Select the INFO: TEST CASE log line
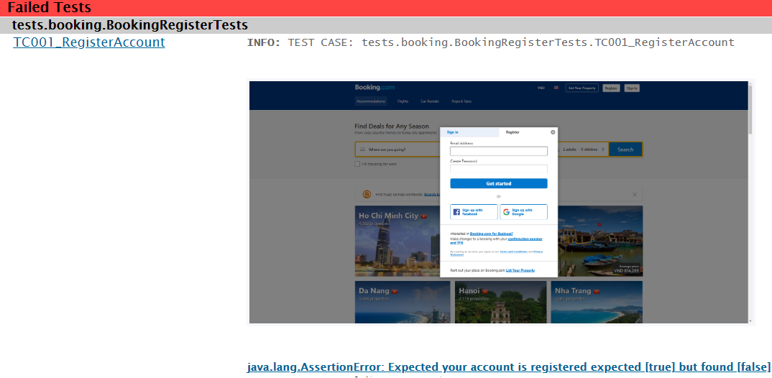The image size is (772, 378). pyautogui.click(x=490, y=42)
